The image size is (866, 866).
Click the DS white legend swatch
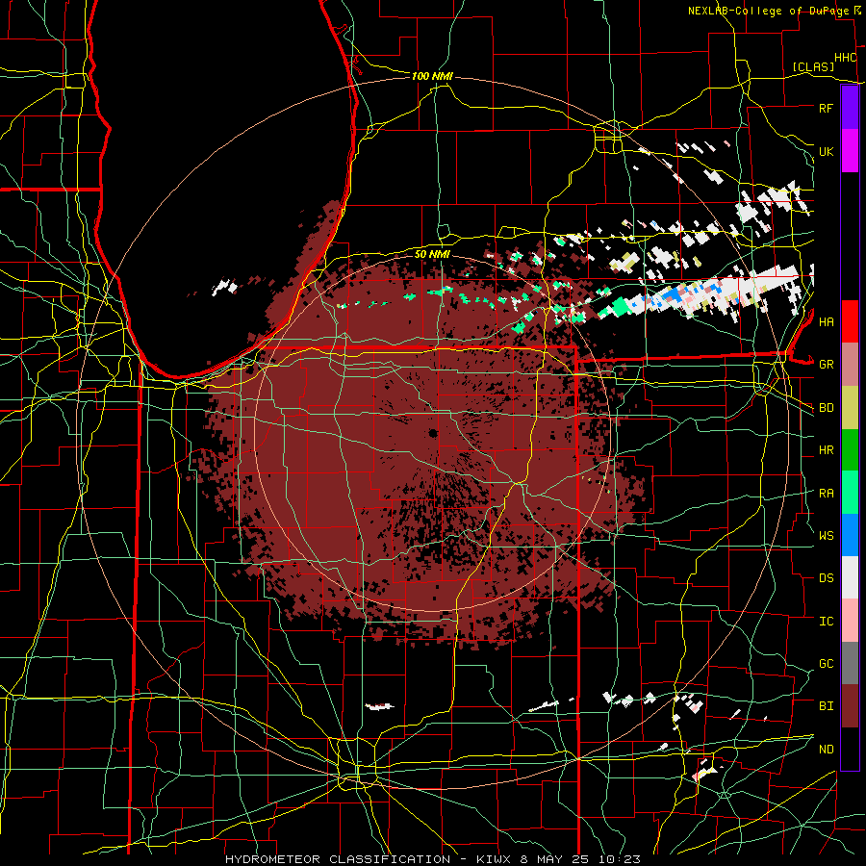point(850,577)
